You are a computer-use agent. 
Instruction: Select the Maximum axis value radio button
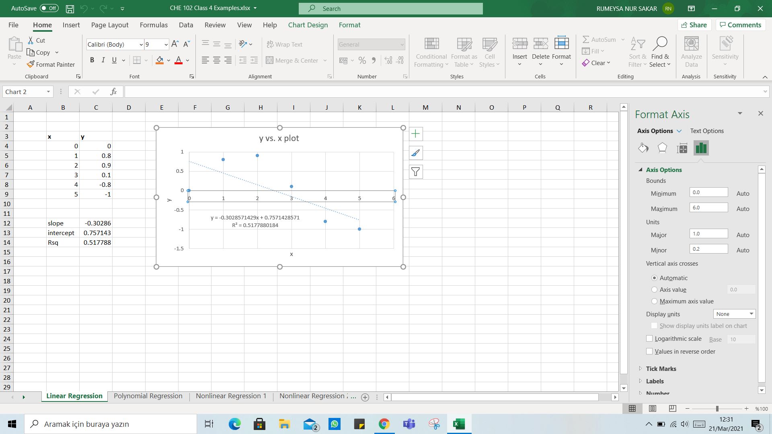(654, 301)
